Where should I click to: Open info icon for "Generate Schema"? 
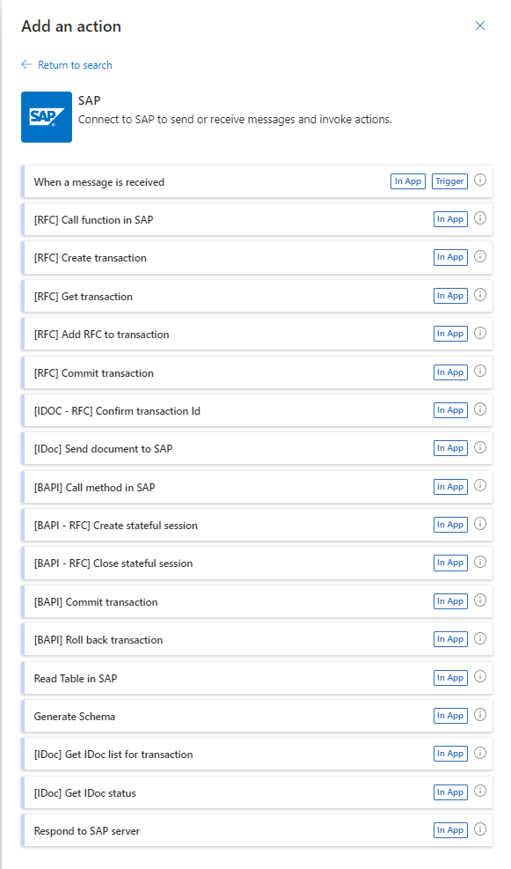click(x=479, y=715)
